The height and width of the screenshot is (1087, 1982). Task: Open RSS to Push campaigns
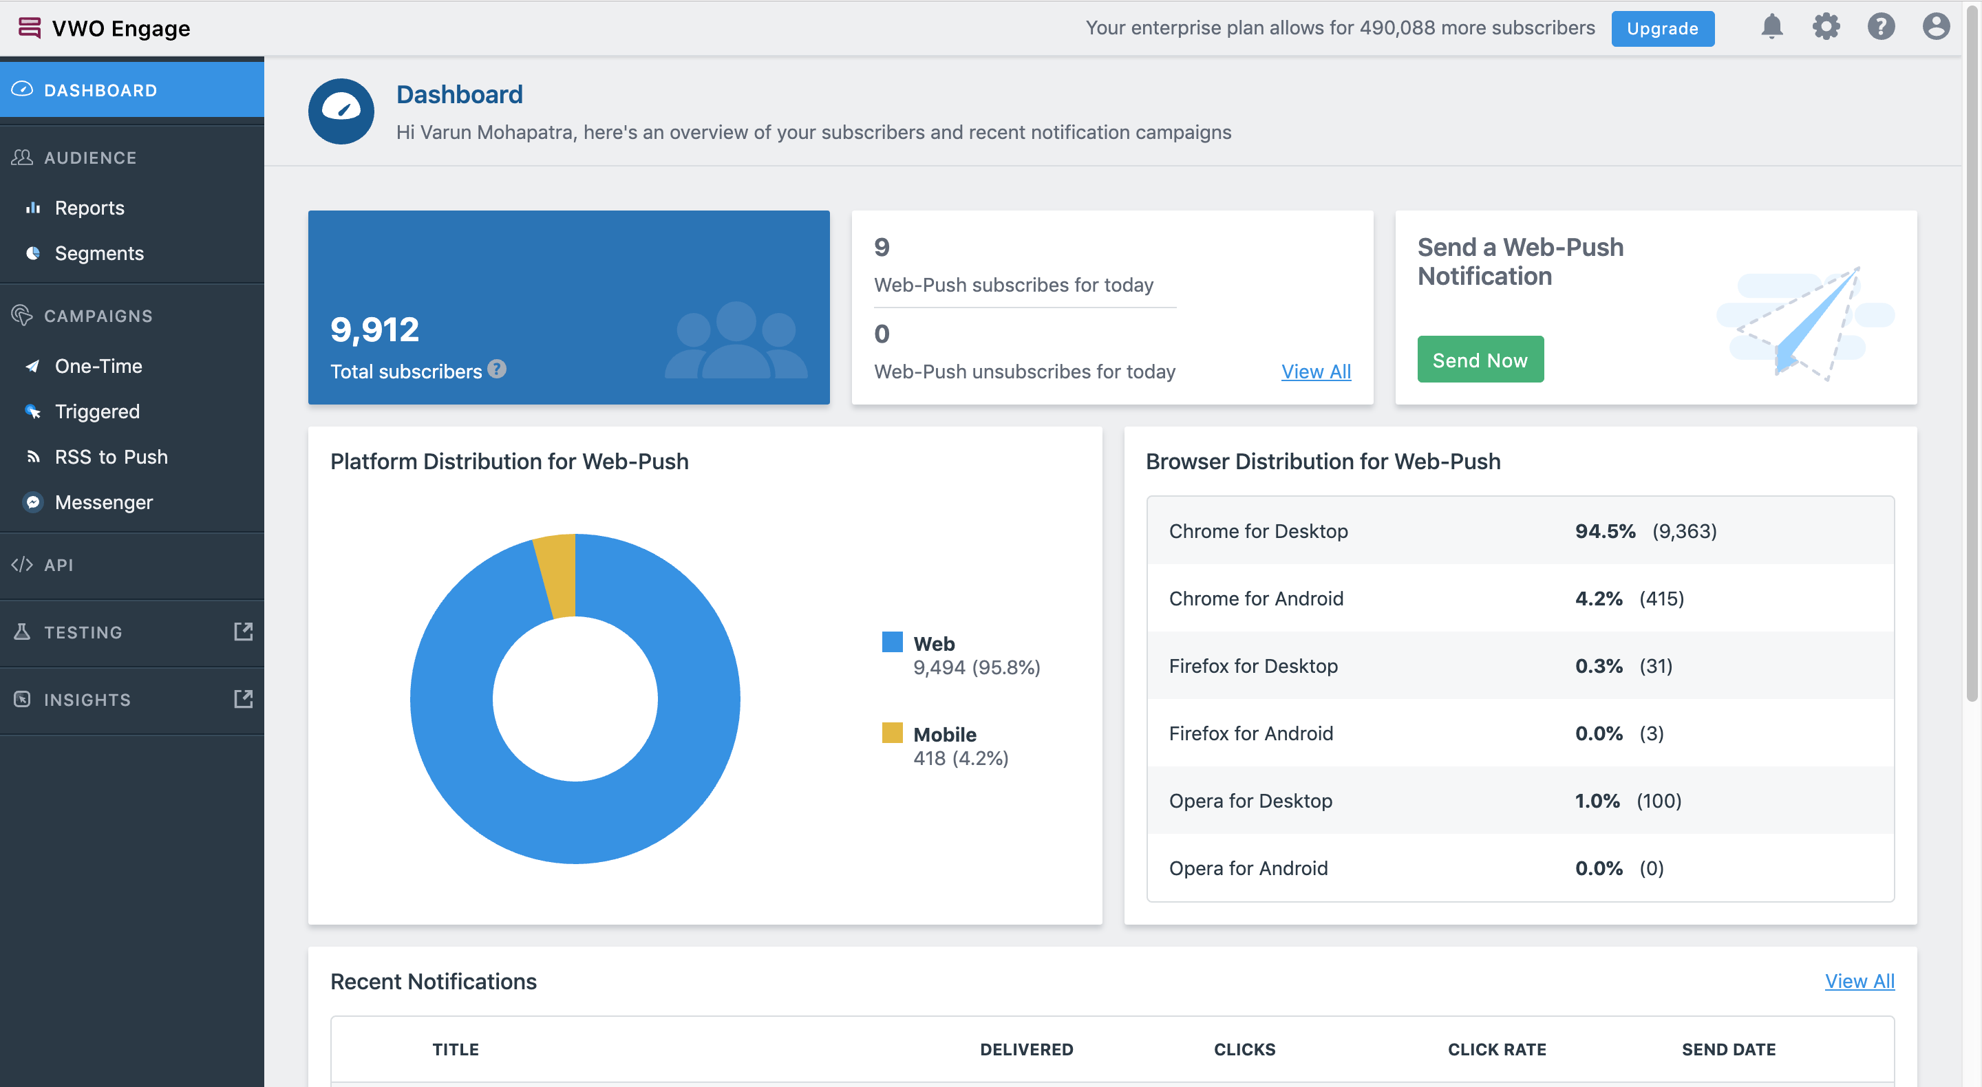111,457
